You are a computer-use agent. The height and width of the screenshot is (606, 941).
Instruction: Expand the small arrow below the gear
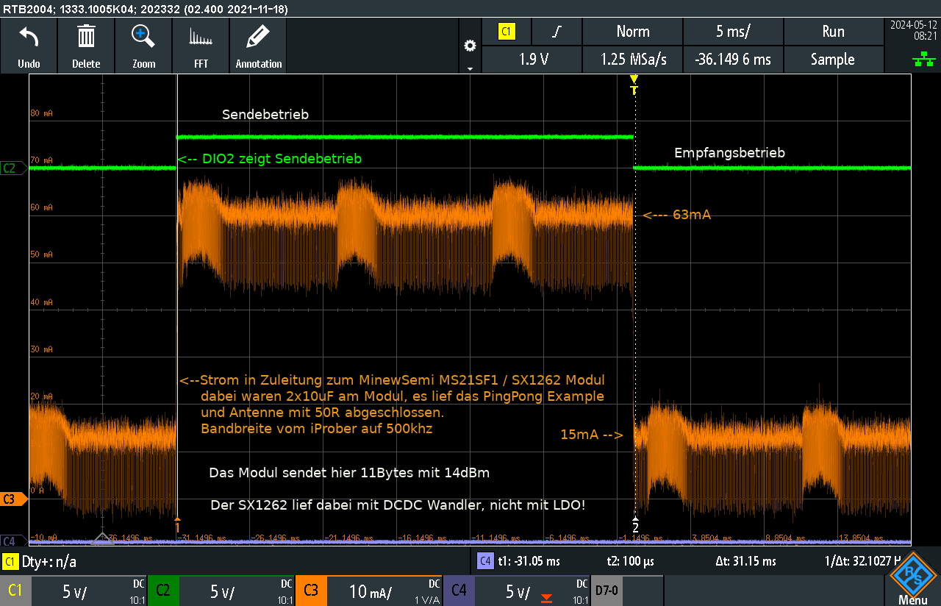(x=470, y=68)
